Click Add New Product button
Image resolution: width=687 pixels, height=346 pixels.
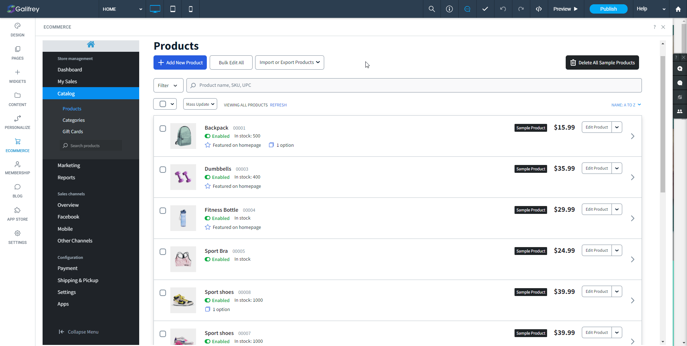tap(180, 62)
